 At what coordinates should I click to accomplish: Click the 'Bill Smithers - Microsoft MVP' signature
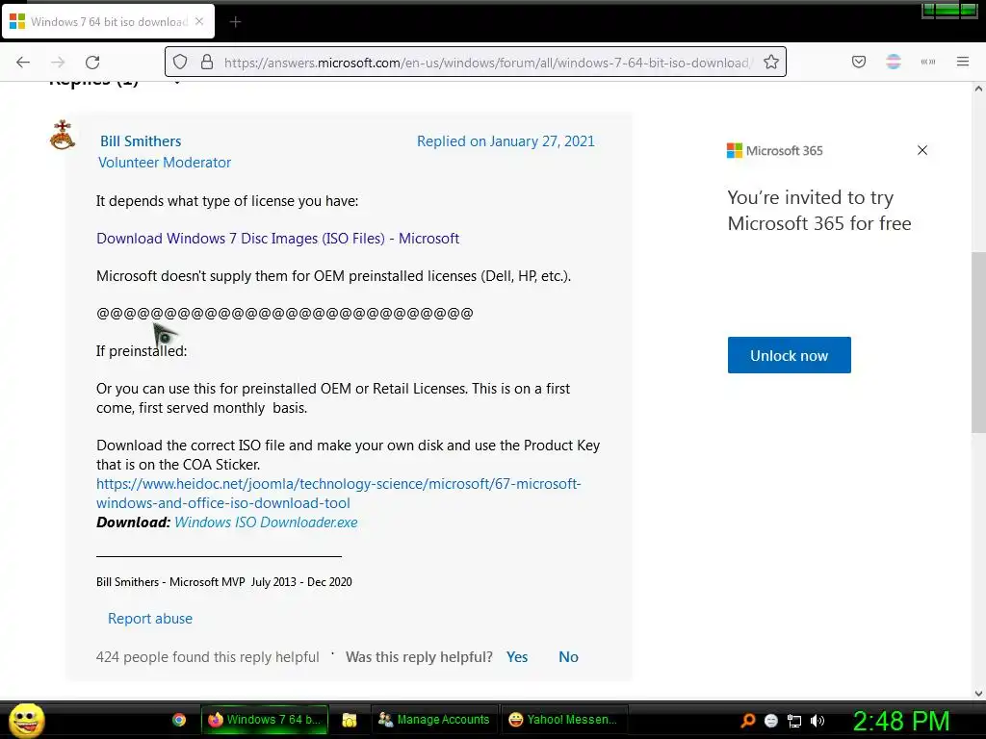pyautogui.click(x=223, y=582)
